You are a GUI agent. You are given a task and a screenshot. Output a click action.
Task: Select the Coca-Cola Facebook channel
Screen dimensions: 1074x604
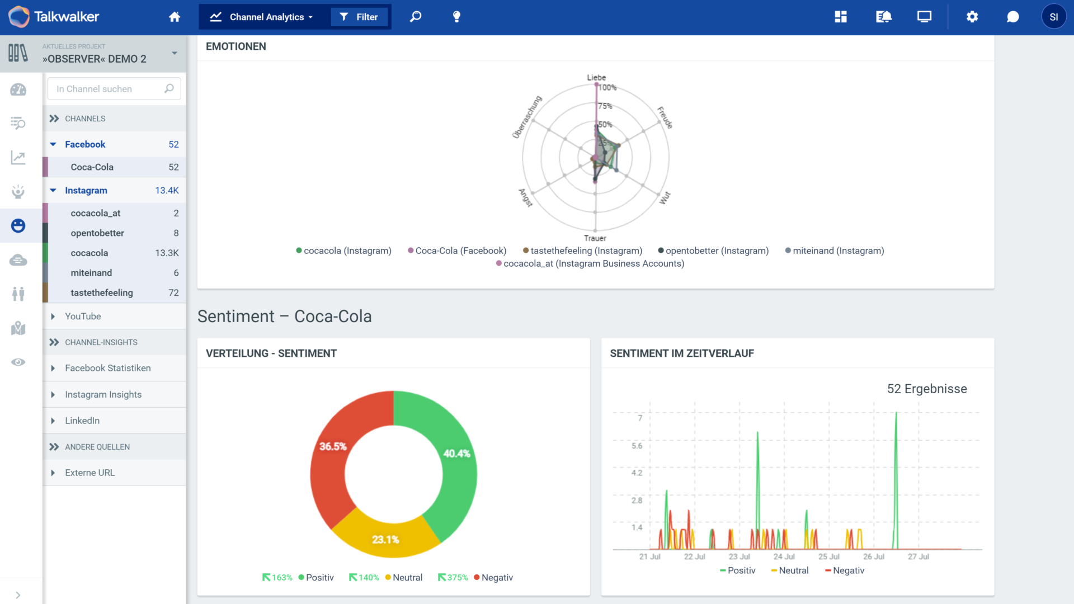(114, 167)
